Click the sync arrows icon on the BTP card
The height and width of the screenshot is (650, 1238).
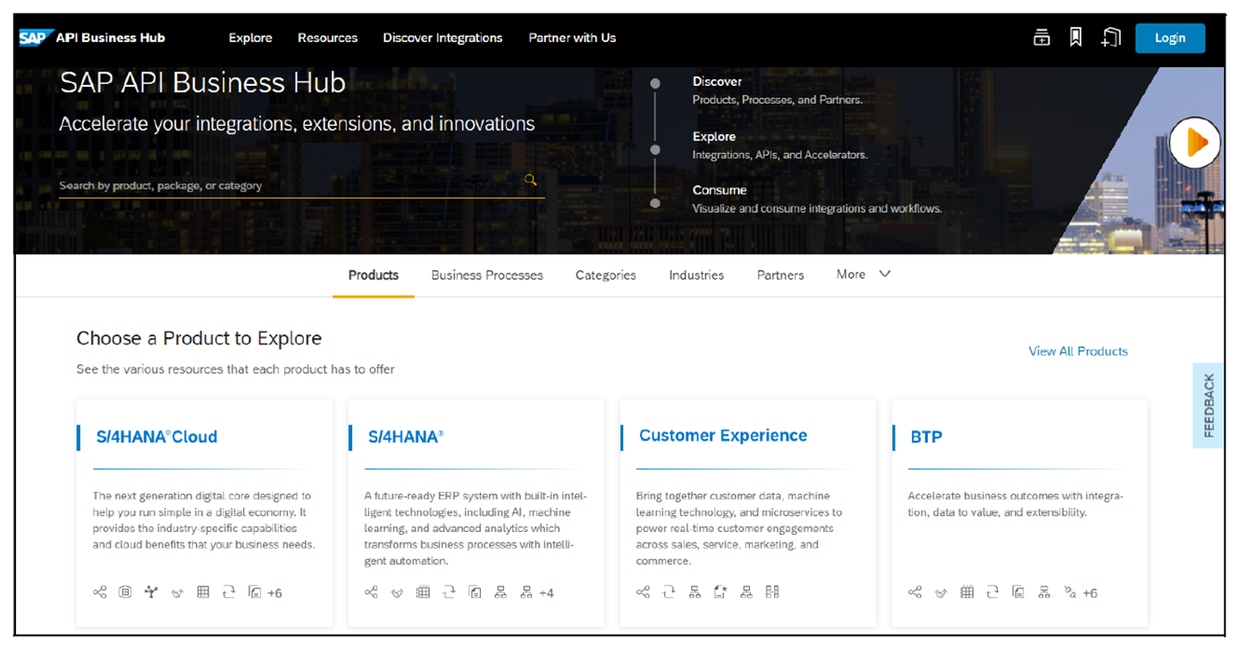[992, 592]
